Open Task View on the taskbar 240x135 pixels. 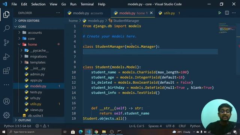pos(65,132)
